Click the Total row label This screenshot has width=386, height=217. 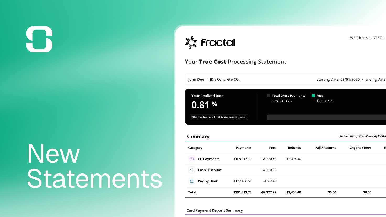pyautogui.click(x=192, y=192)
